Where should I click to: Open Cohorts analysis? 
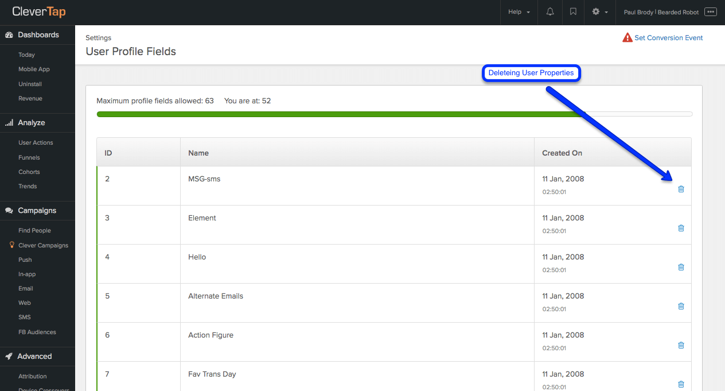29,172
